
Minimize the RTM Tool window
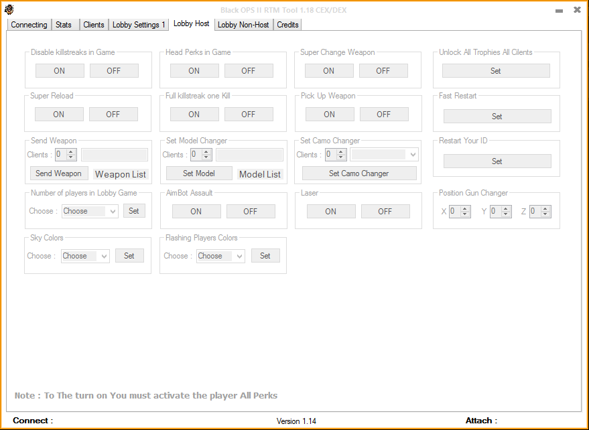click(x=559, y=11)
